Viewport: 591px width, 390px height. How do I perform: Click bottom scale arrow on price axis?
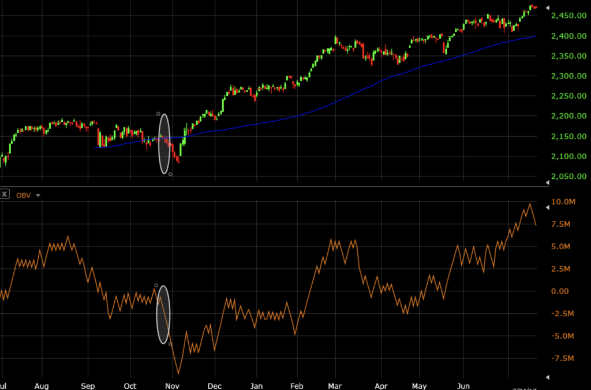point(547,182)
